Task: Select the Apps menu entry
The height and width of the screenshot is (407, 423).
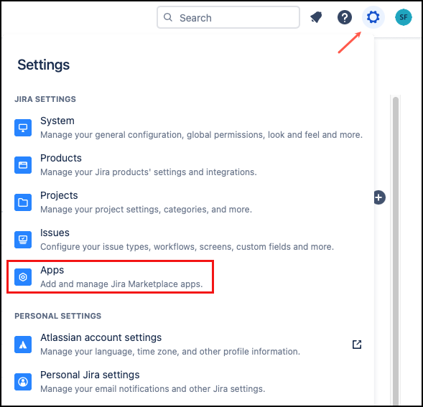Action: 111,277
